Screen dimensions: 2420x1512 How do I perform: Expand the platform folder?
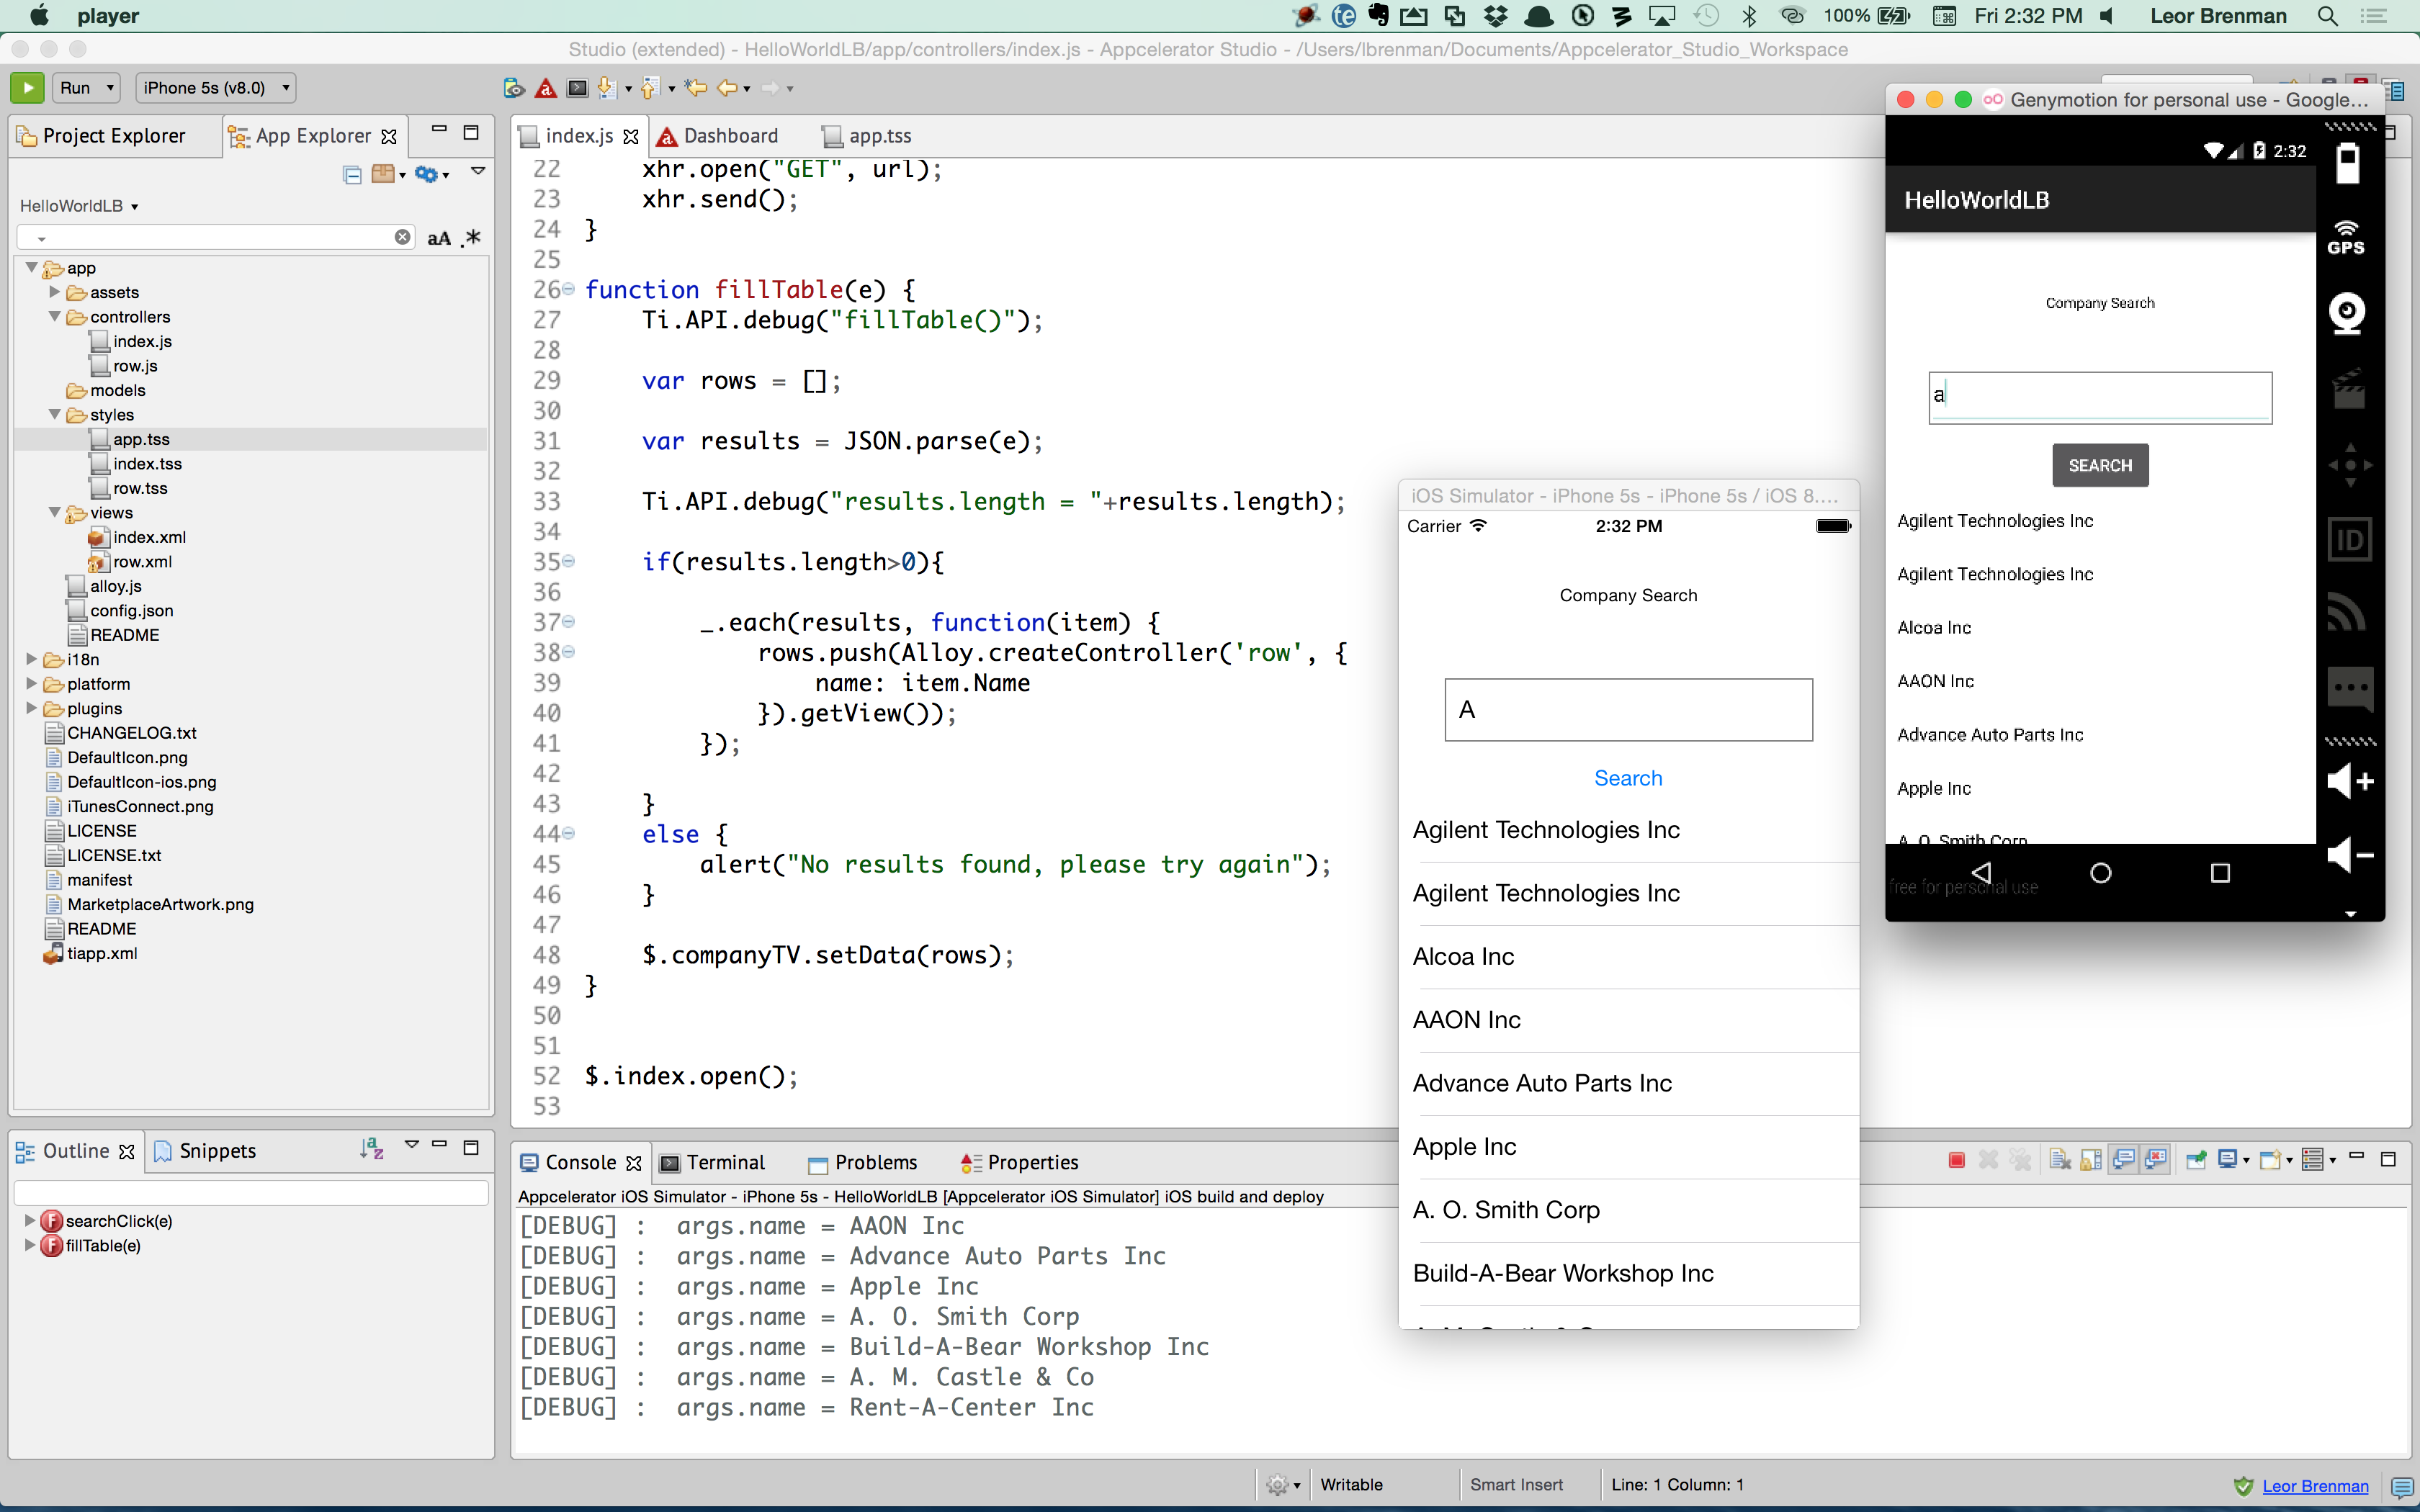tap(32, 684)
